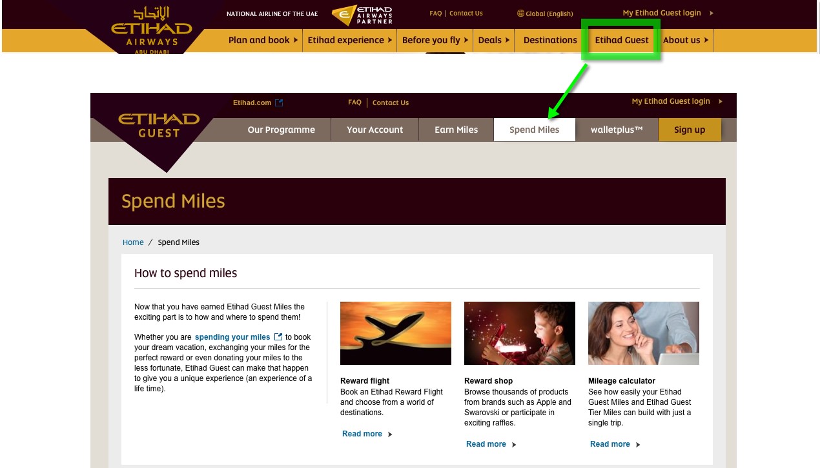This screenshot has width=820, height=468.
Task: Click the top Contact Us link
Action: point(466,13)
